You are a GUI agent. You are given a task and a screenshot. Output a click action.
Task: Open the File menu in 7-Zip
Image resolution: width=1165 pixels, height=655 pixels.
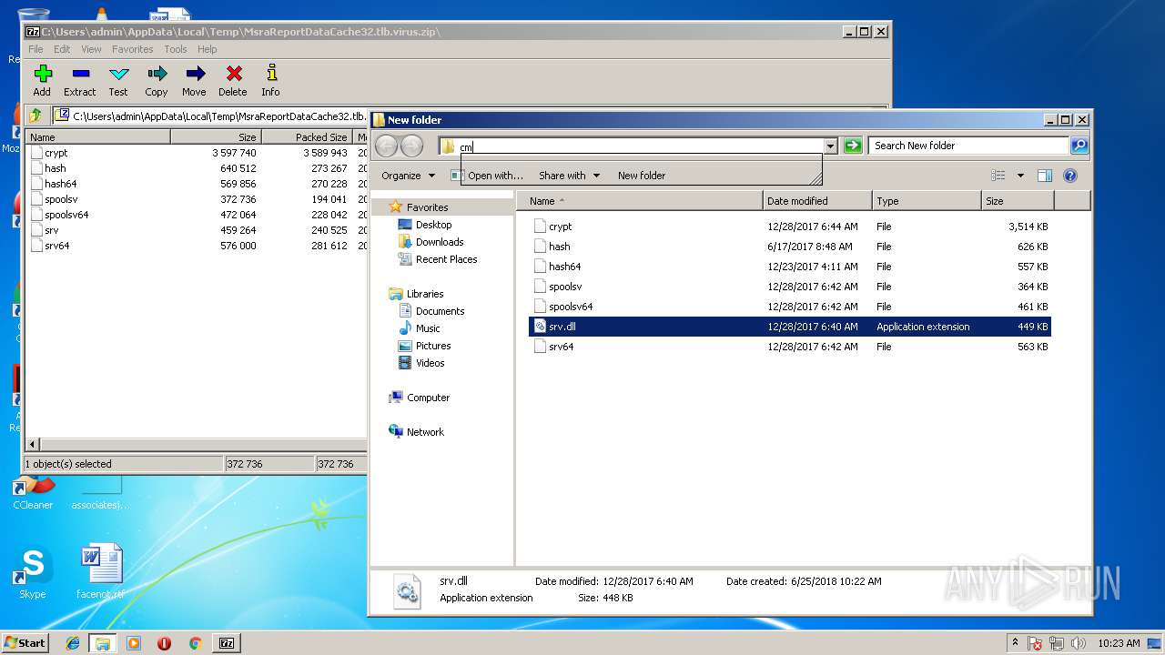(x=35, y=49)
